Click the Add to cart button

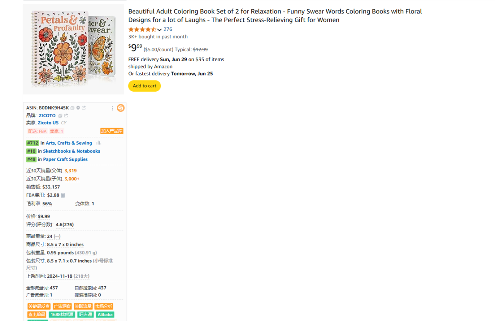[x=145, y=86]
